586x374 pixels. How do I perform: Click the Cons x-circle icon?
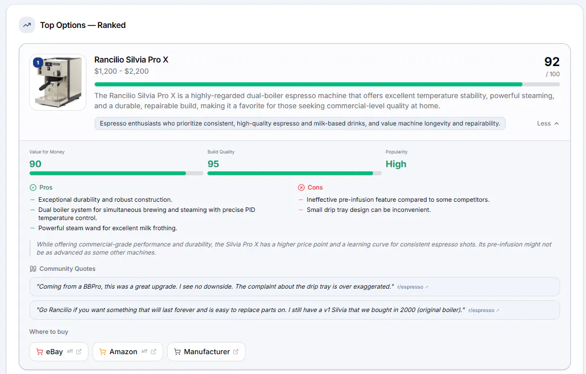301,188
